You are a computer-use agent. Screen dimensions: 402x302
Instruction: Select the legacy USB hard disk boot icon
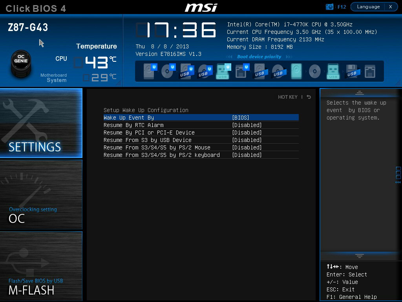(261, 71)
